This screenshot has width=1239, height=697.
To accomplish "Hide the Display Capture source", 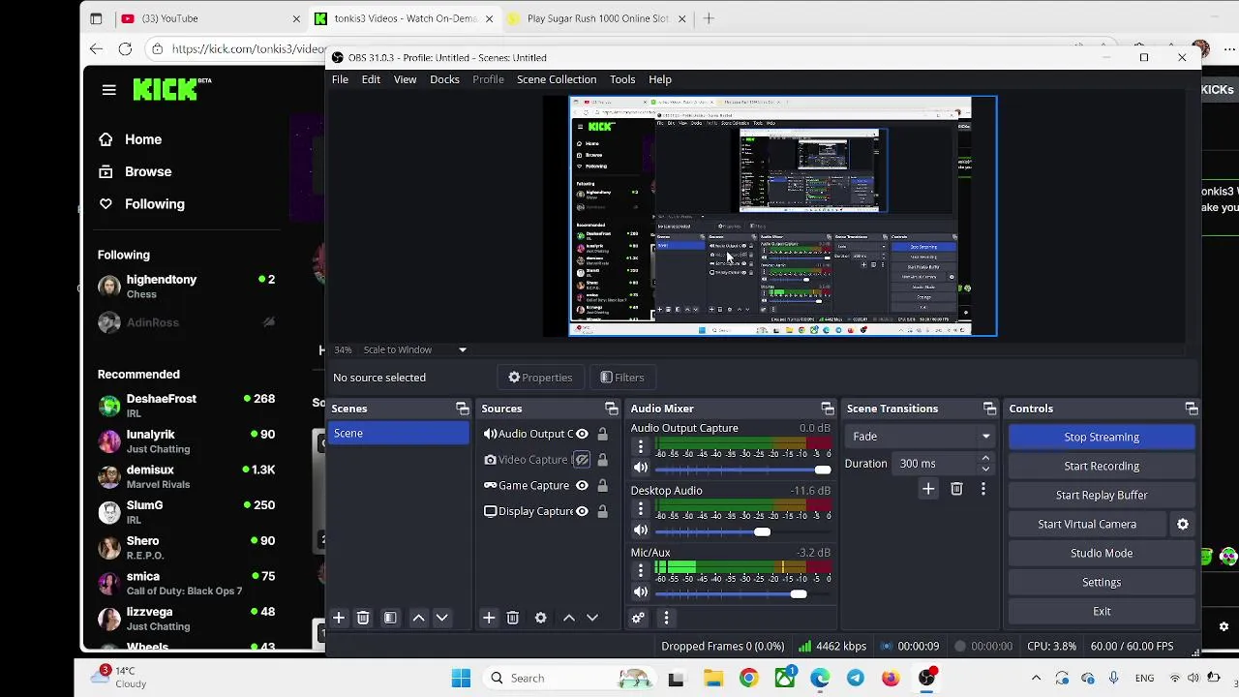I will point(582,511).
